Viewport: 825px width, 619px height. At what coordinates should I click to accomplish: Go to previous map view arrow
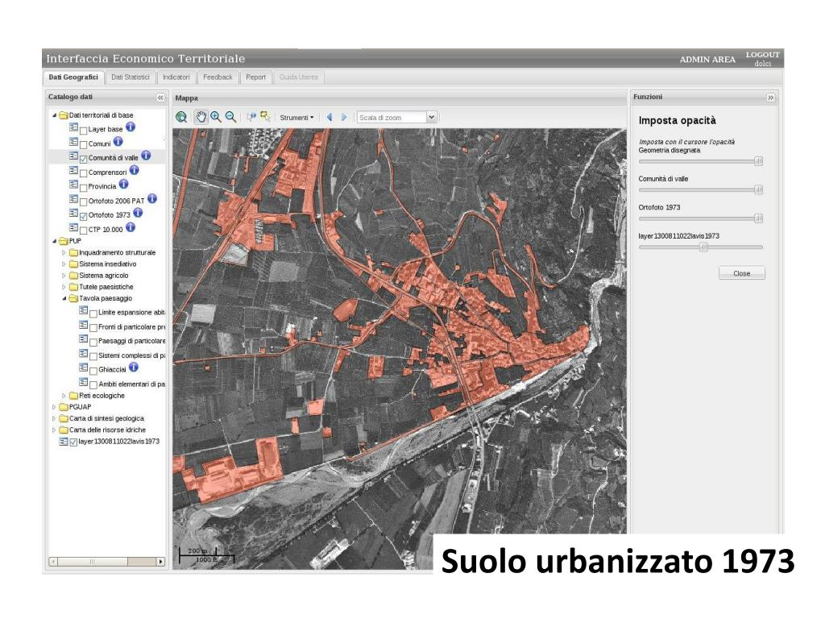point(330,117)
